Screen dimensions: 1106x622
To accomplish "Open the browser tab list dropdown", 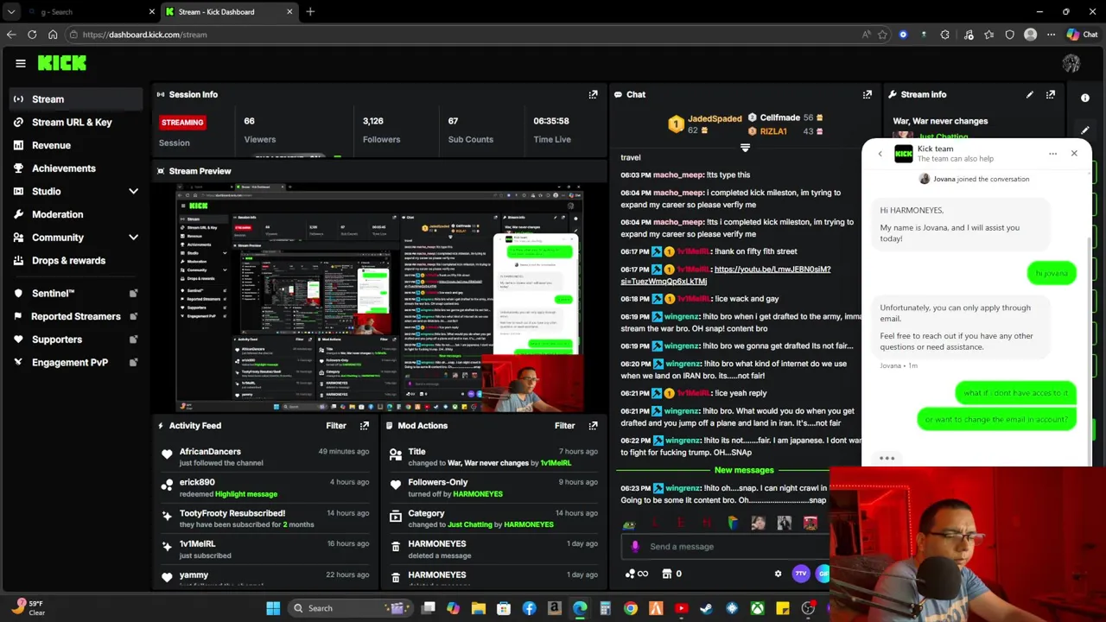I will pos(11,12).
